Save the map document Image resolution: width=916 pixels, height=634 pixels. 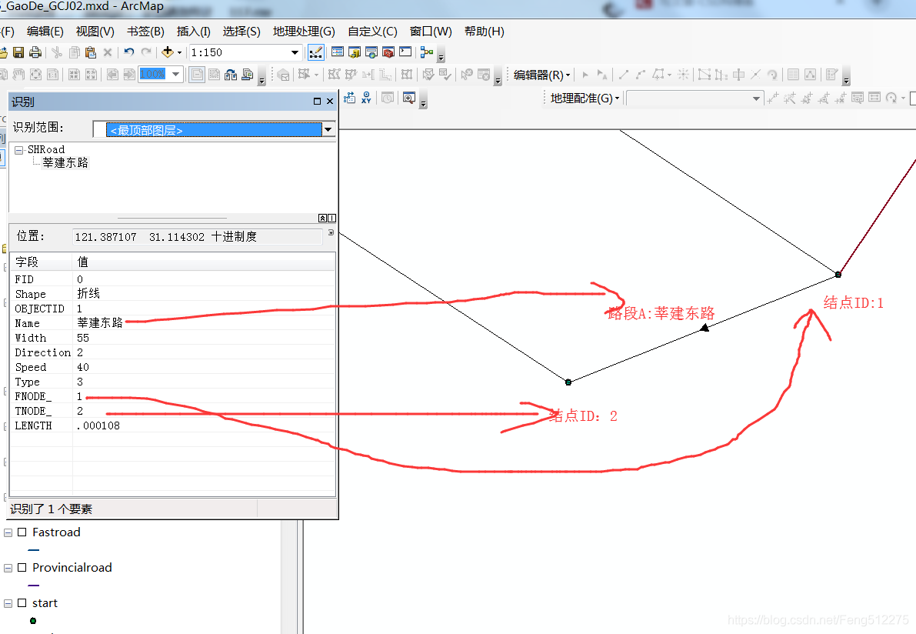17,52
